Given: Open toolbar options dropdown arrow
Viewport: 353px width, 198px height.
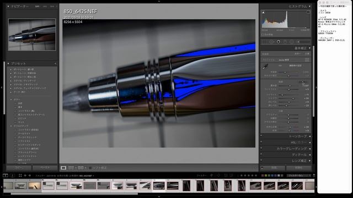Looking at the screenshot, I should (x=255, y=168).
